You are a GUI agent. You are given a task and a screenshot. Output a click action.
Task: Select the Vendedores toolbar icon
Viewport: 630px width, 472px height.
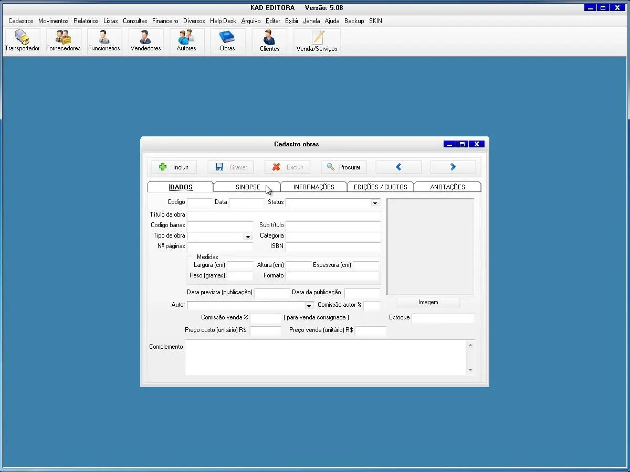(x=145, y=41)
